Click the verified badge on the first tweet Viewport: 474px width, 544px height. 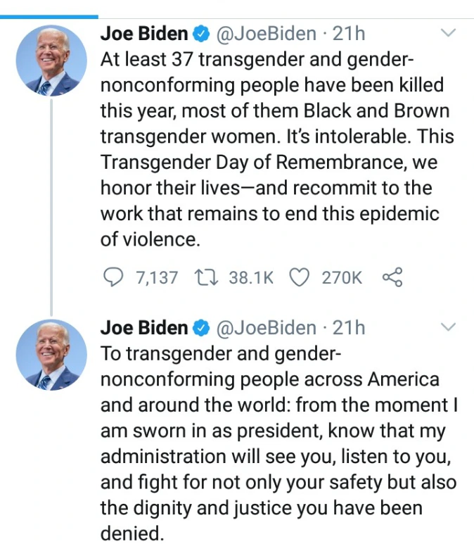pyautogui.click(x=201, y=34)
